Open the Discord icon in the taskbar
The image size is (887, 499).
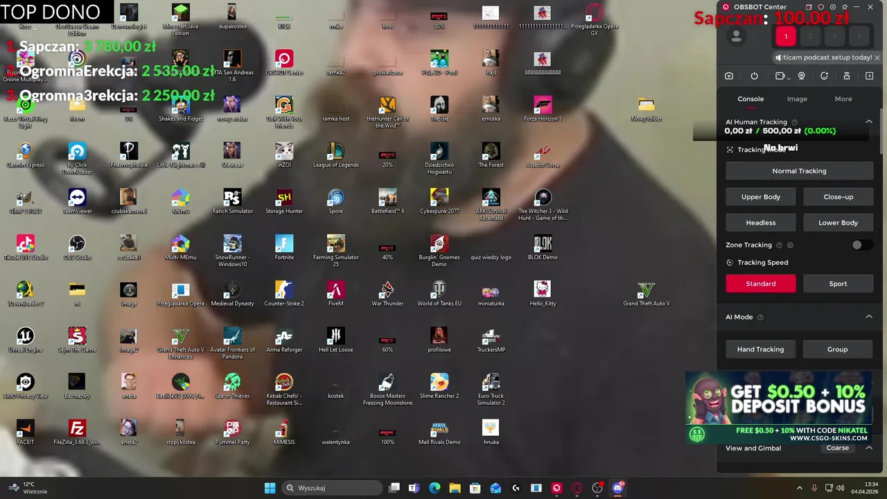point(617,488)
